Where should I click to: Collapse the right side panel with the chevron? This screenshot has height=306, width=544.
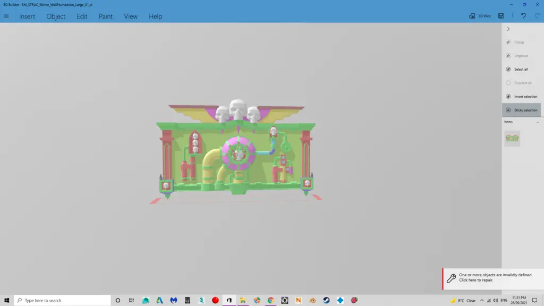pyautogui.click(x=508, y=29)
